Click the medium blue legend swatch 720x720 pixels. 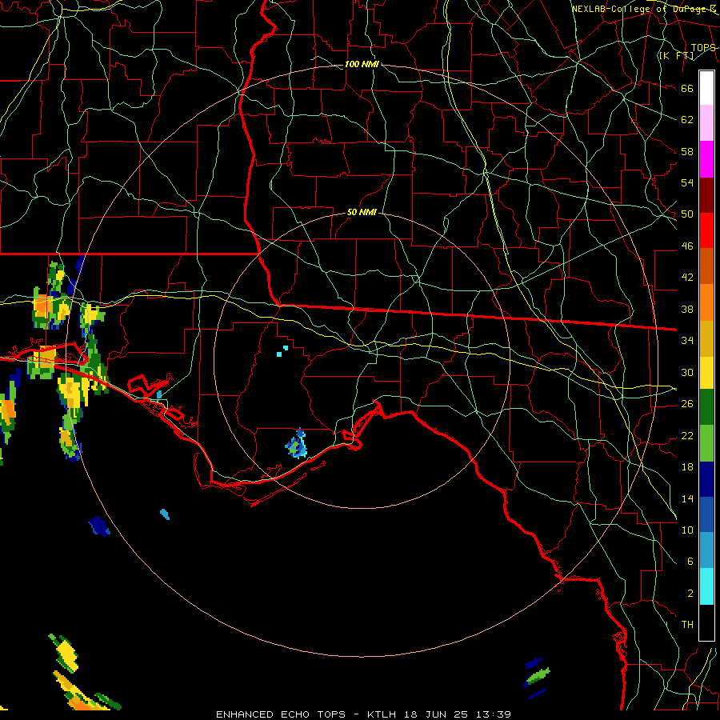(x=706, y=514)
